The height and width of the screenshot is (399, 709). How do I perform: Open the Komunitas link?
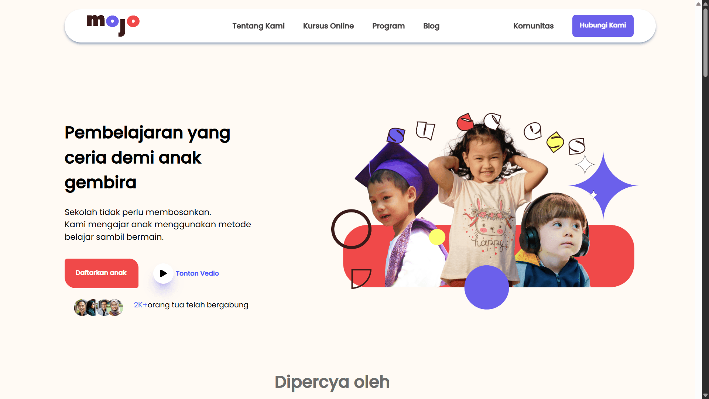[533, 26]
